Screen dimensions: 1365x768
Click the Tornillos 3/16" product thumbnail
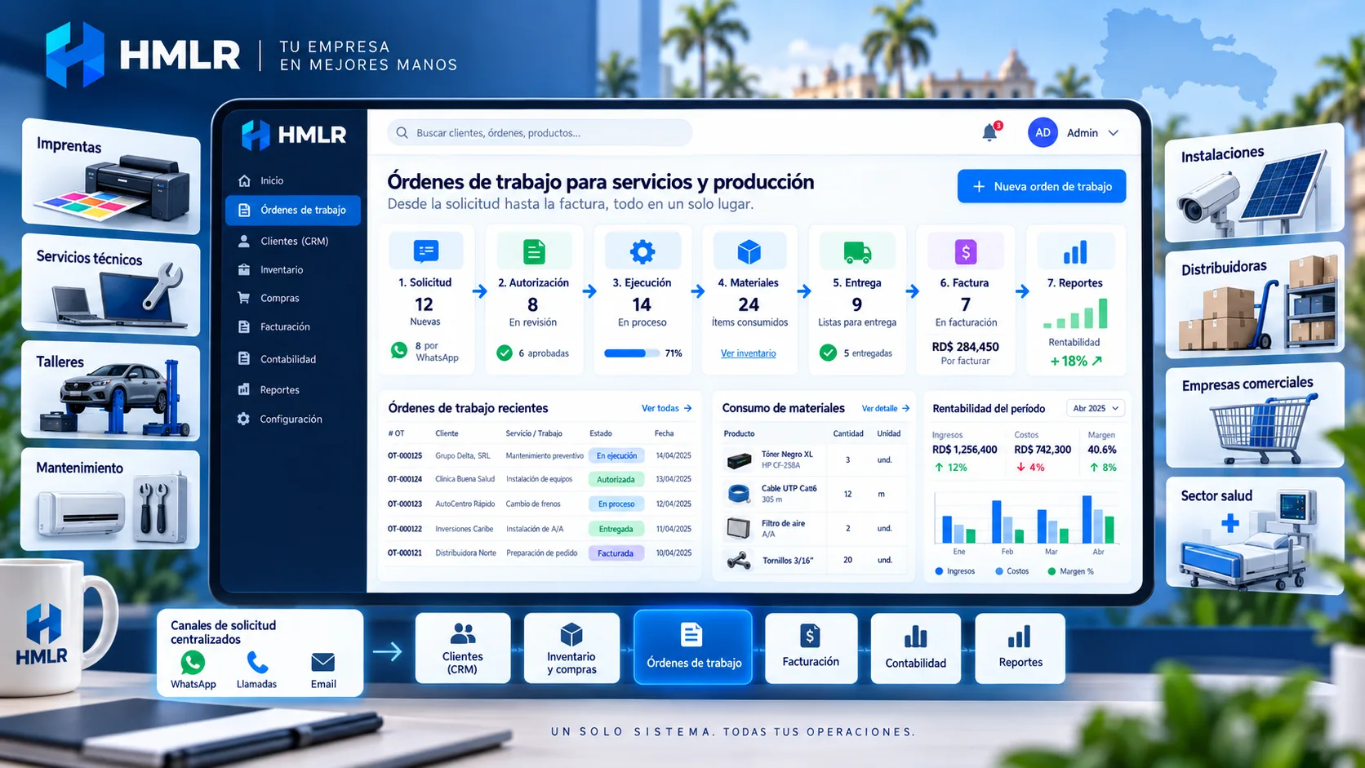[739, 561]
